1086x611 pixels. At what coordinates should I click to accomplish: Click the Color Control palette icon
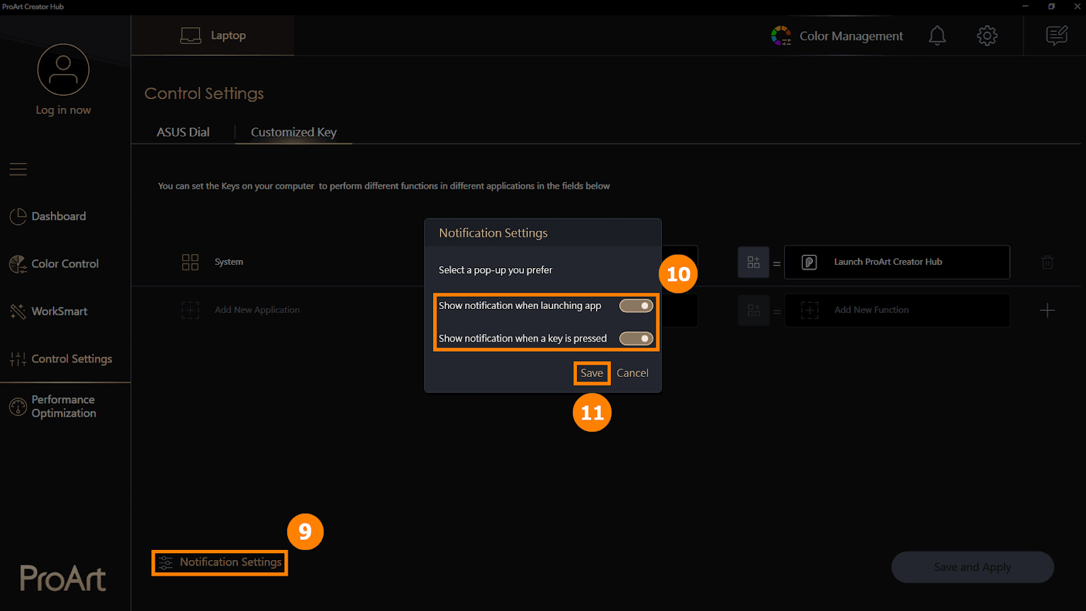[18, 264]
